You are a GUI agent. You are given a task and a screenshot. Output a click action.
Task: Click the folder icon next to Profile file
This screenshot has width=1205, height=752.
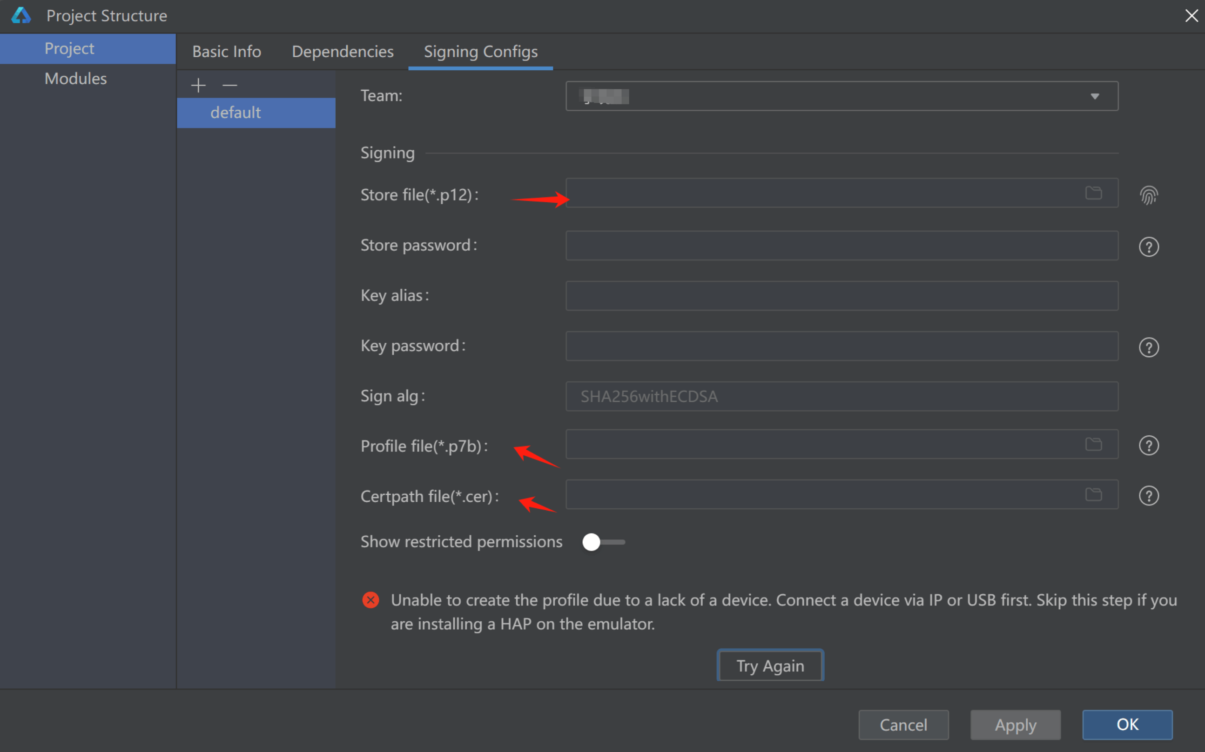click(1094, 445)
